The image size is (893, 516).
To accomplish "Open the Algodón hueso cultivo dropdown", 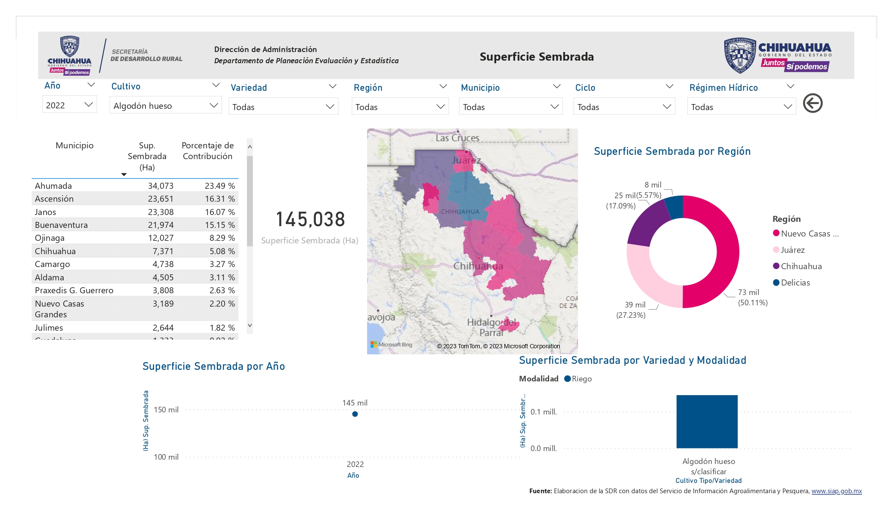I will [166, 105].
